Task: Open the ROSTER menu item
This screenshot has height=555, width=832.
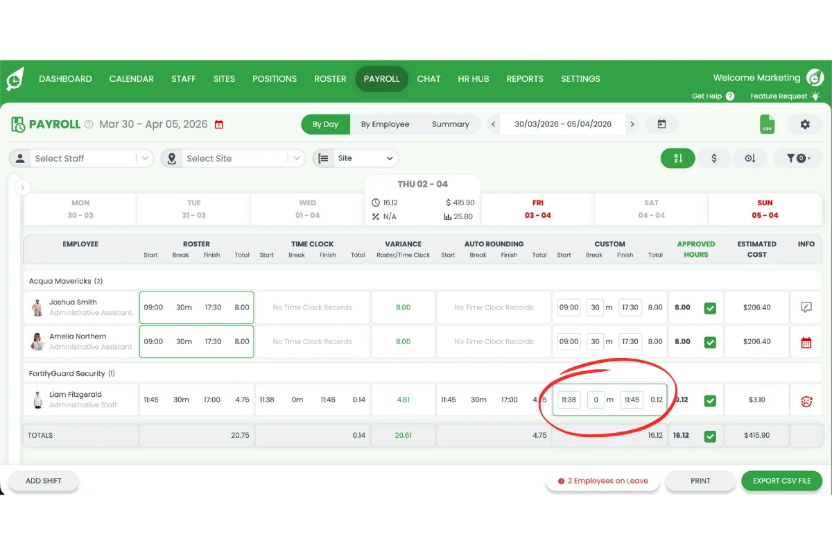Action: (x=330, y=79)
